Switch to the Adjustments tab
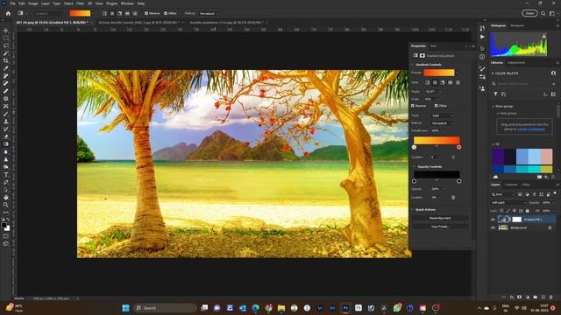Screen dimensions: 561x315 516,62
